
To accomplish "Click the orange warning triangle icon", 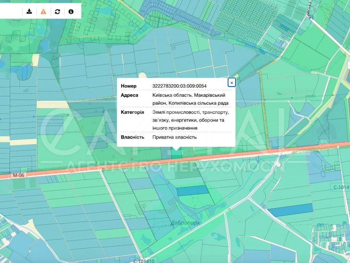I will (43, 11).
